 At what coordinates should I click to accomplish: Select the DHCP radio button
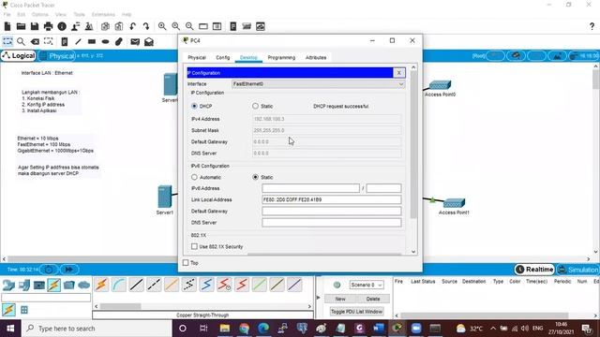pyautogui.click(x=194, y=106)
